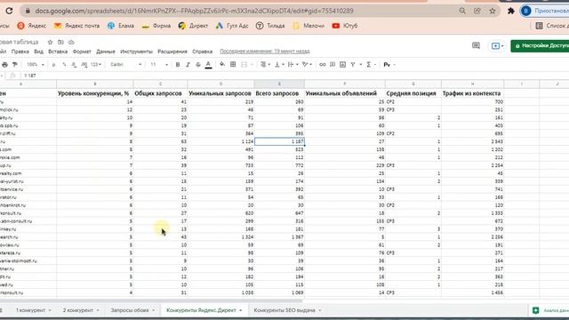569x320 pixels.
Task: Open the Ютуб bookmark
Action: [345, 26]
